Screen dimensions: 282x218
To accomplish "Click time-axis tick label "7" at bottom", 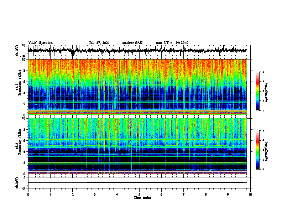I will pos(184,194).
